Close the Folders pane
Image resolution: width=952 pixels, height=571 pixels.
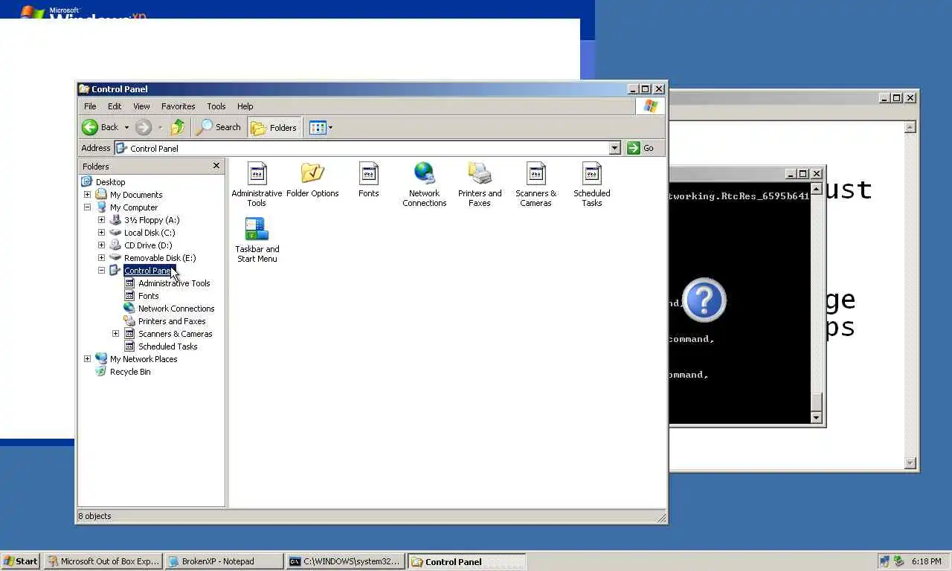(216, 166)
